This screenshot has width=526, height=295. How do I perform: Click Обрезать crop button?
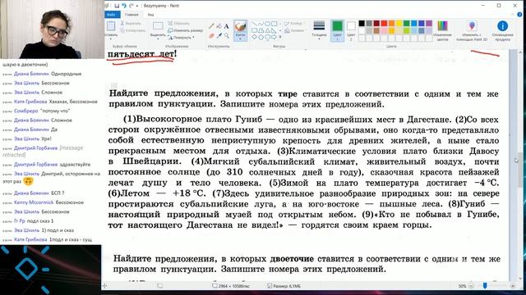coord(179,23)
